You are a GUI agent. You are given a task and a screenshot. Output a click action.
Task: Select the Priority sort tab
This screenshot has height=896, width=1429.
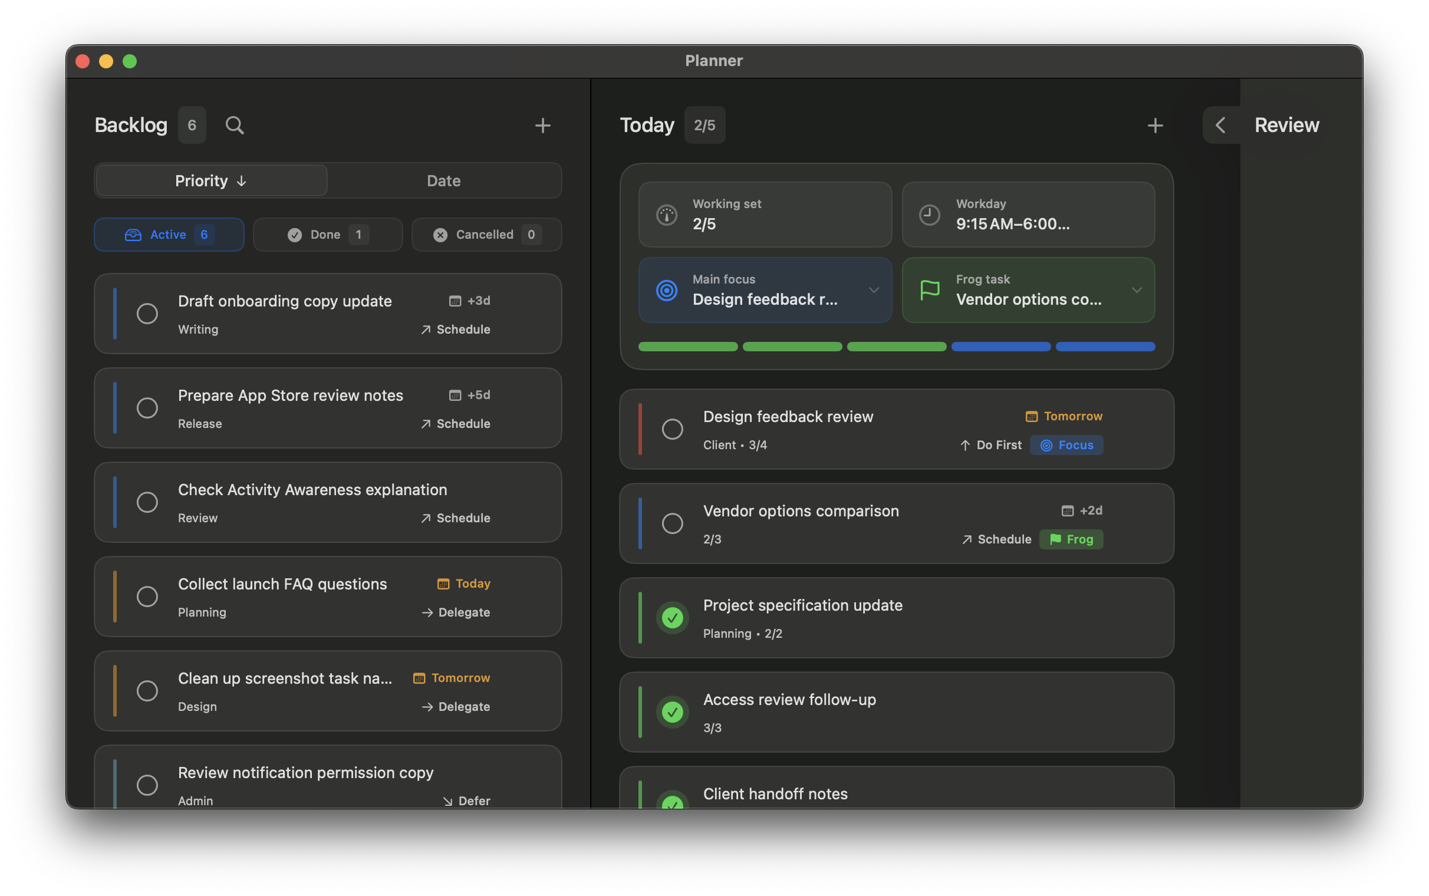point(211,181)
